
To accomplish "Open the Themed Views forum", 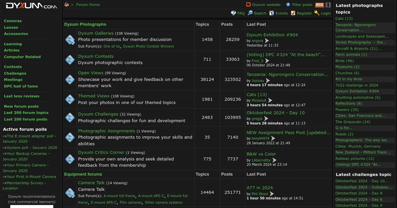I will pyautogui.click(x=94, y=96).
